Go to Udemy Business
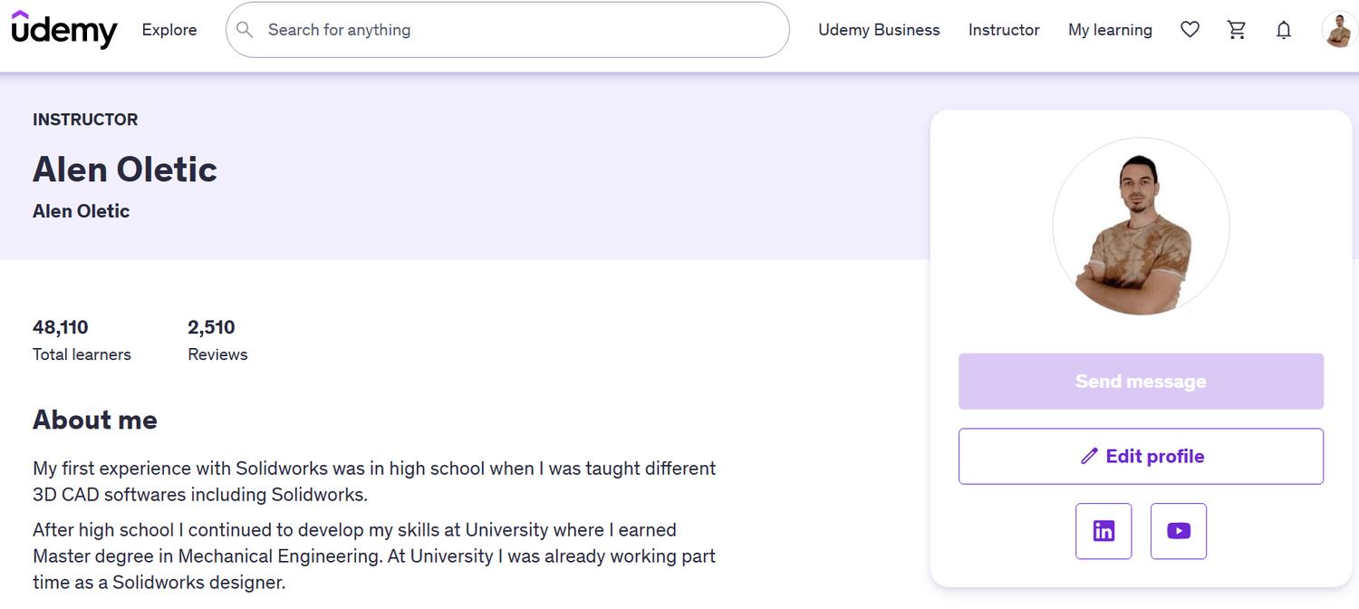Viewport: 1359px width, 609px height. click(879, 30)
